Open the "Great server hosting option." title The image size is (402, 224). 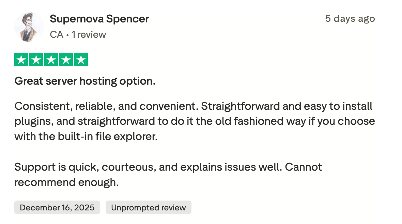(85, 81)
